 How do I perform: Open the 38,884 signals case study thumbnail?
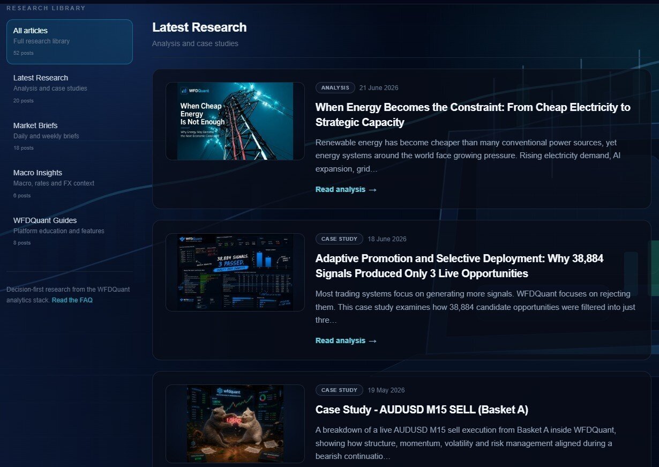pyautogui.click(x=235, y=272)
